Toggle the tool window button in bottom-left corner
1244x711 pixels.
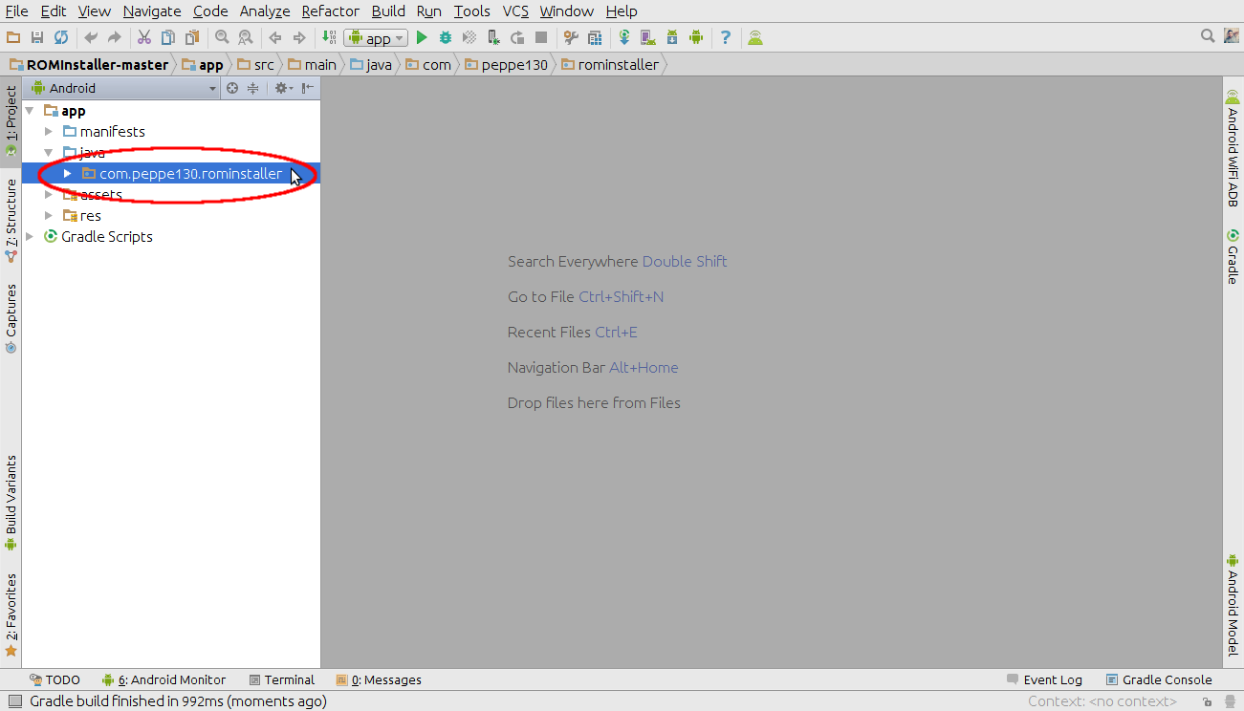tap(14, 701)
